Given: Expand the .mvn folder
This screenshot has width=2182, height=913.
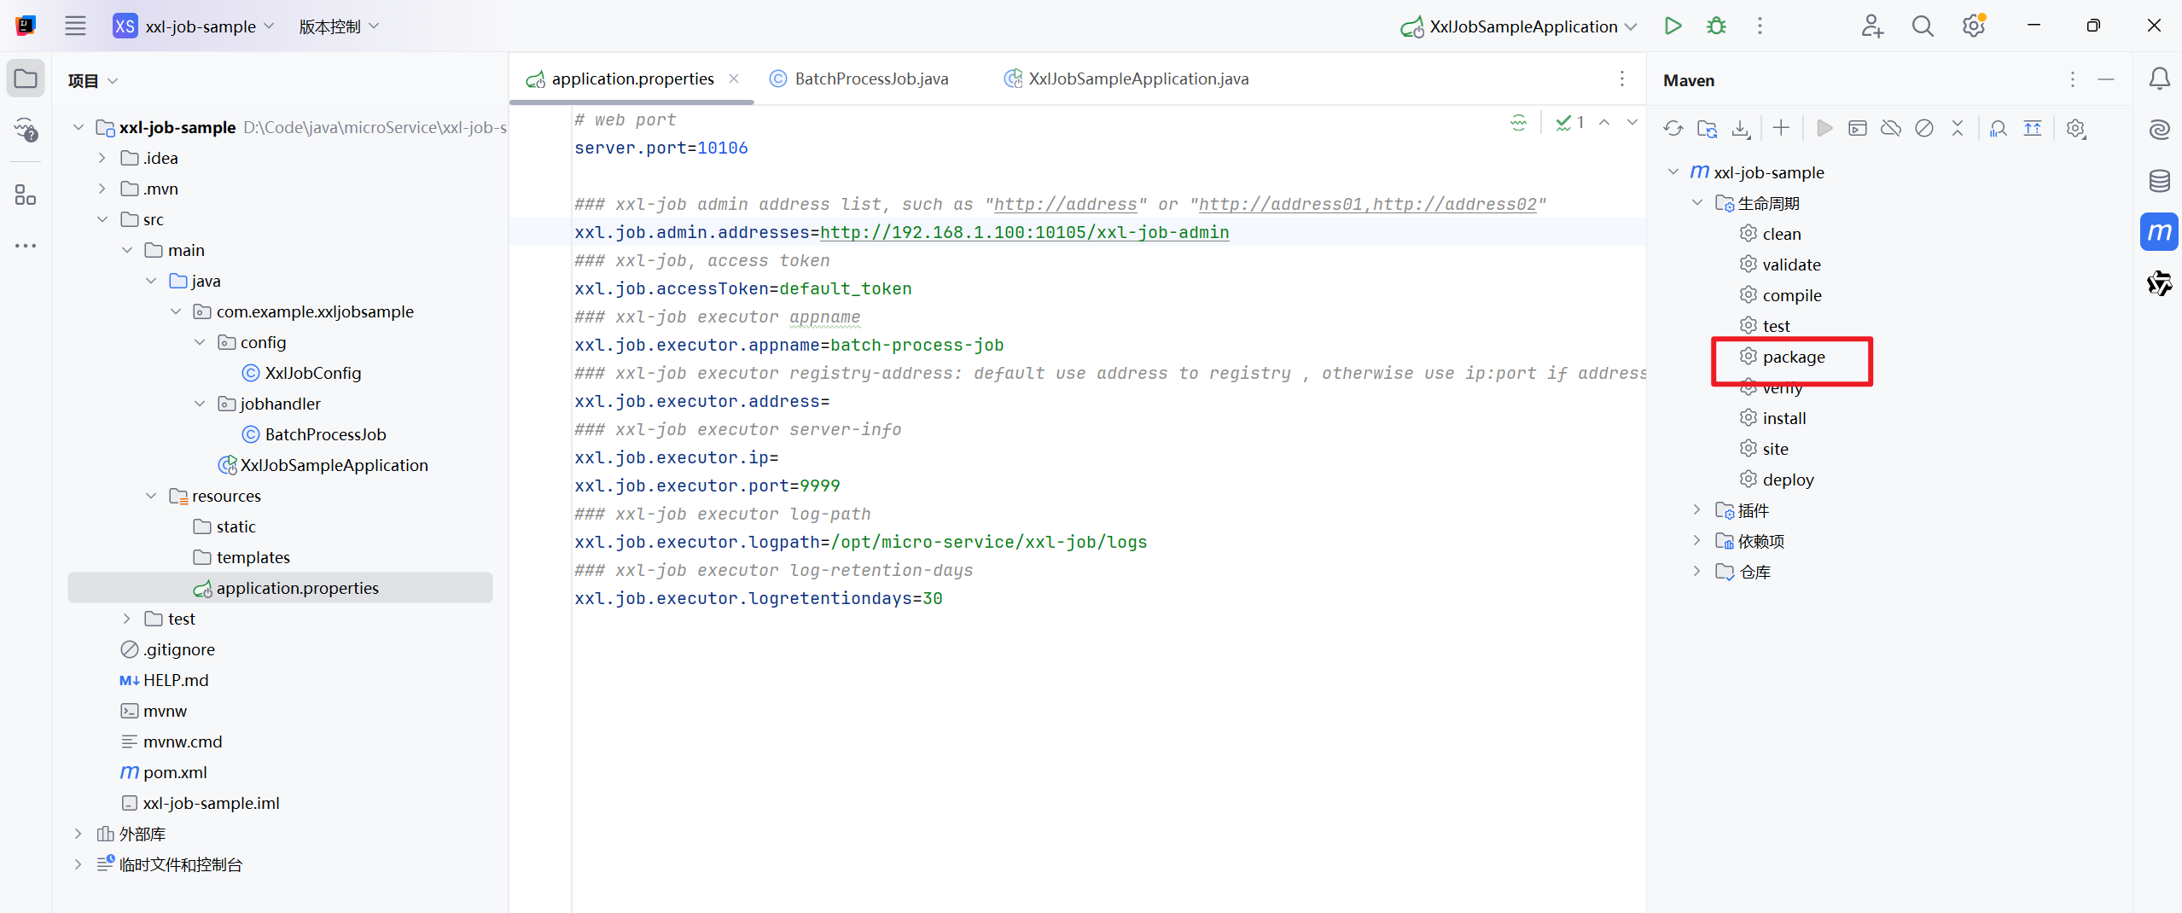Looking at the screenshot, I should coord(102,189).
